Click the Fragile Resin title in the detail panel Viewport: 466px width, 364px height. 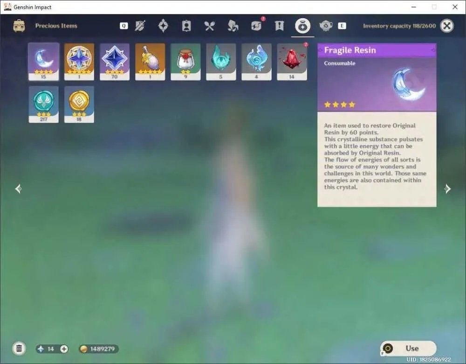(350, 50)
